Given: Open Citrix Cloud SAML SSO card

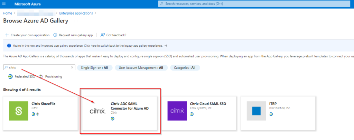Looking at the screenshot, I should click(199, 113).
